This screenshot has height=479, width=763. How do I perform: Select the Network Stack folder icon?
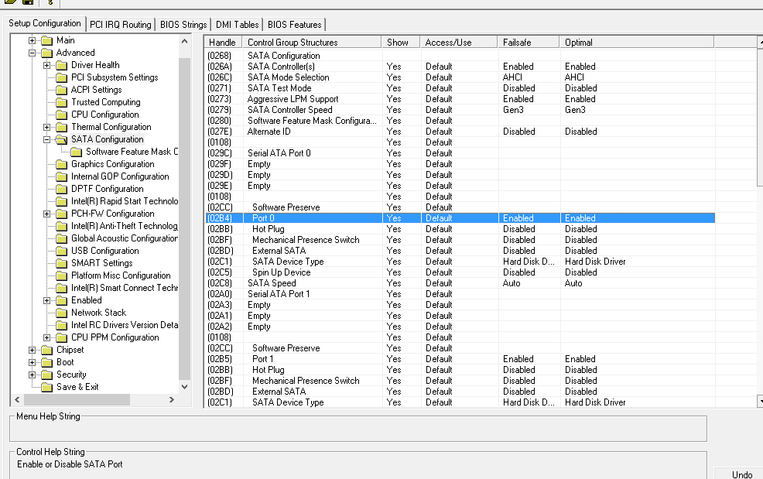[62, 313]
